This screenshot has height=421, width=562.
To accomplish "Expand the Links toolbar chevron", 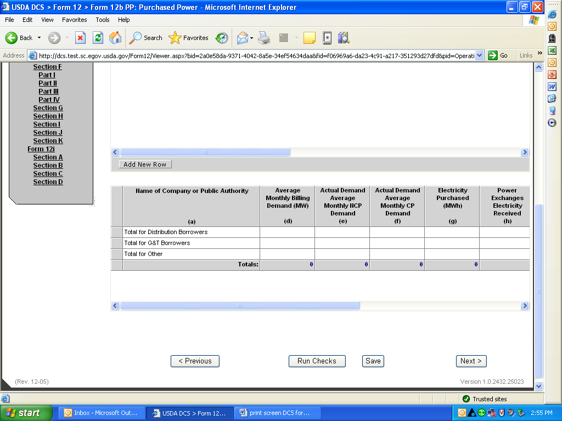I will click(540, 53).
